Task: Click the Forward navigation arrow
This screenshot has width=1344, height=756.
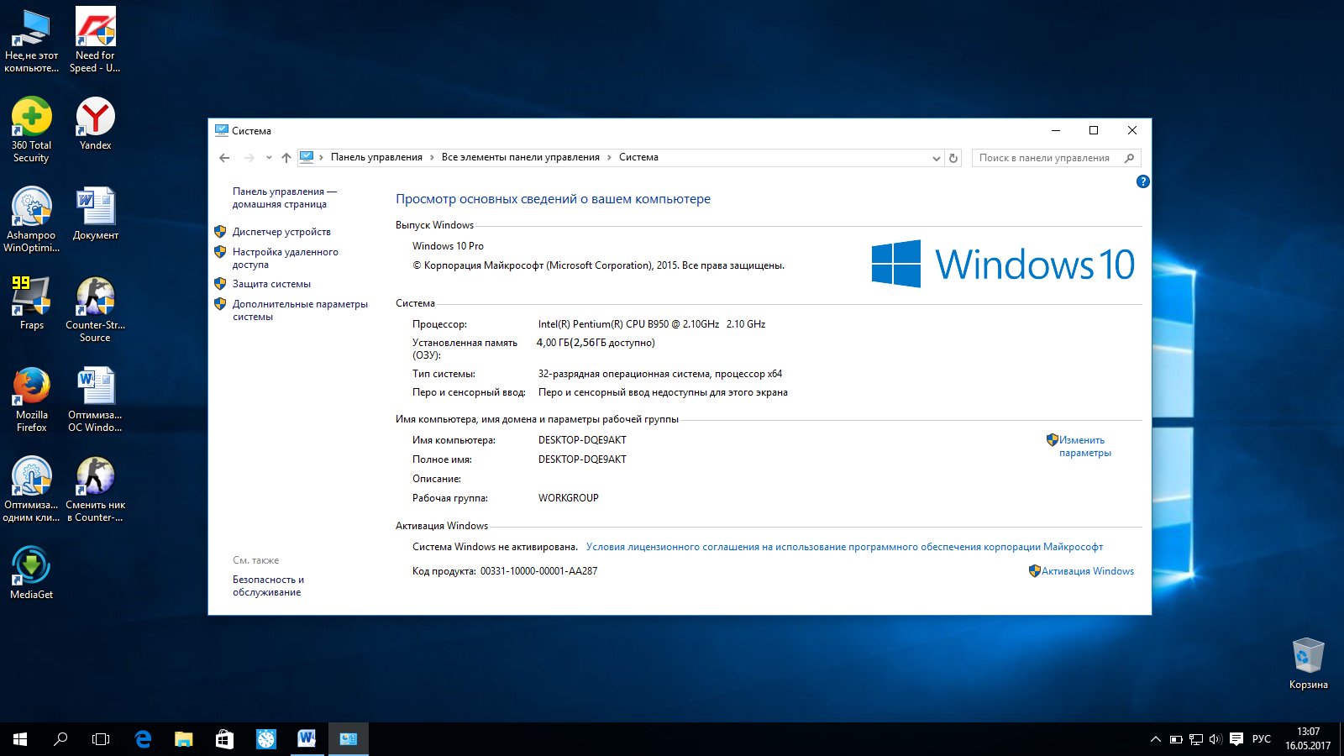Action: [x=249, y=157]
